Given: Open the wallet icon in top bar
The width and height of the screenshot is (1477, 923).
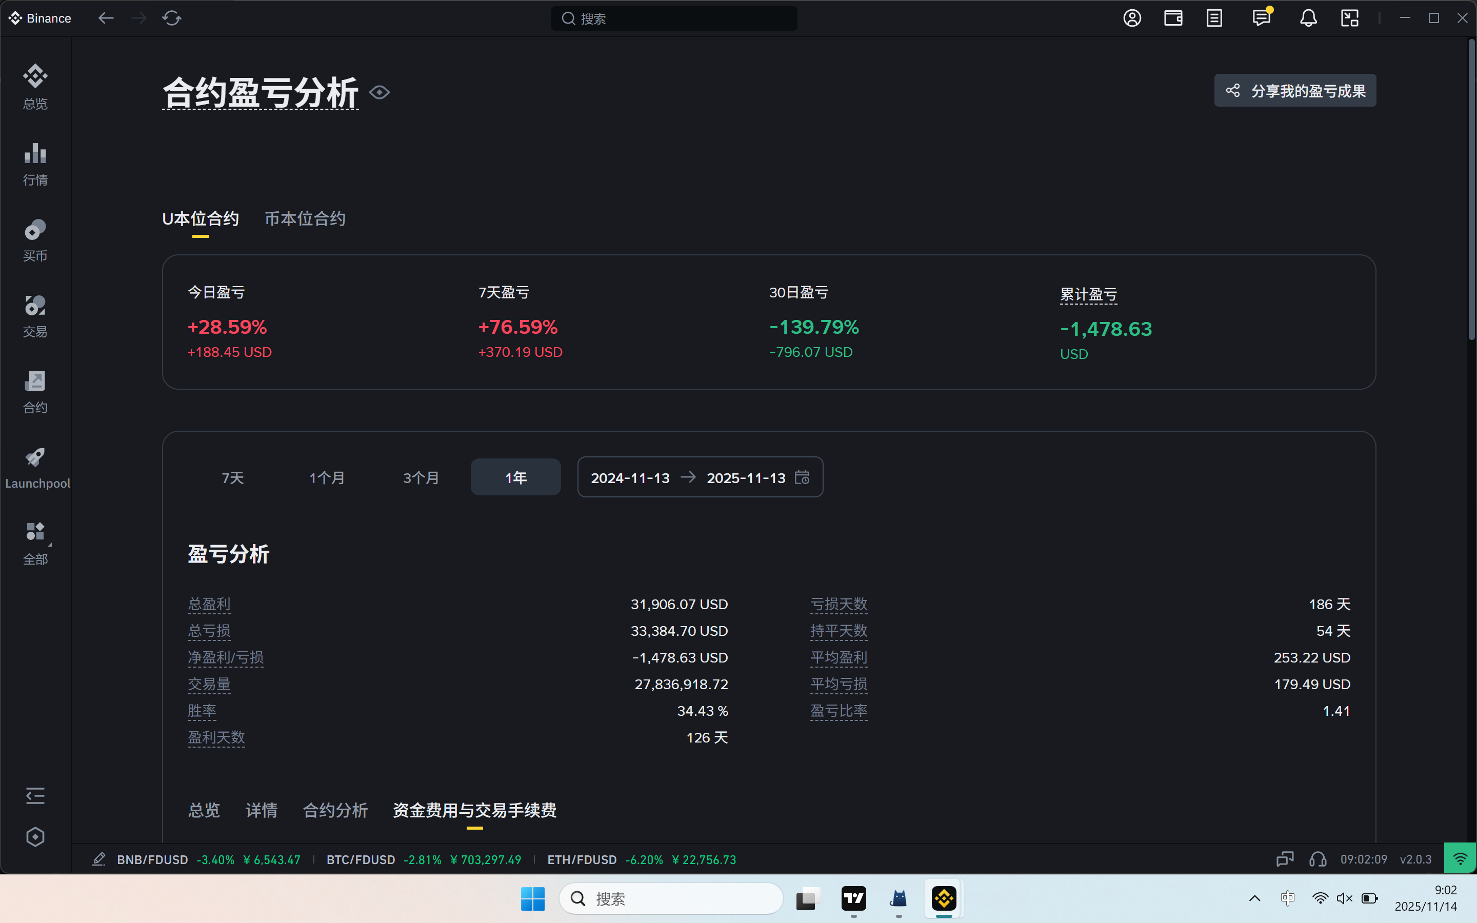Looking at the screenshot, I should click(x=1173, y=18).
